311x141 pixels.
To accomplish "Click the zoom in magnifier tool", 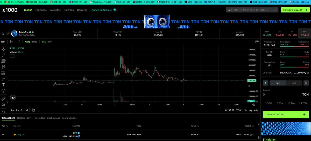I will click(x=3, y=105).
